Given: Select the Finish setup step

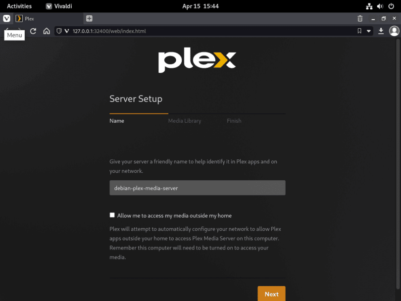Looking at the screenshot, I should click(234, 120).
